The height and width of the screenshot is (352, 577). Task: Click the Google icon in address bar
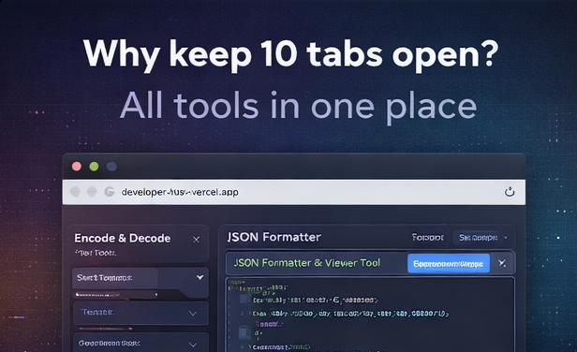(110, 192)
